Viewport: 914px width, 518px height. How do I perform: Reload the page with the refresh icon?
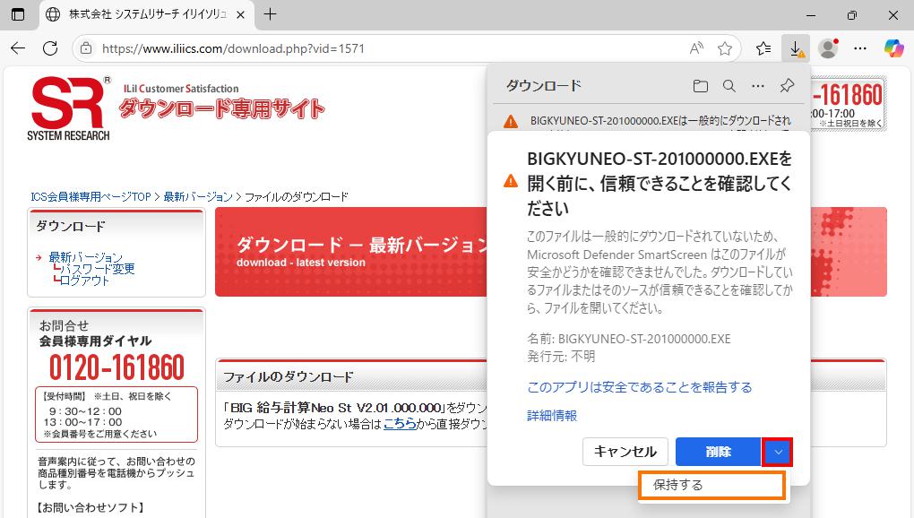coord(50,48)
